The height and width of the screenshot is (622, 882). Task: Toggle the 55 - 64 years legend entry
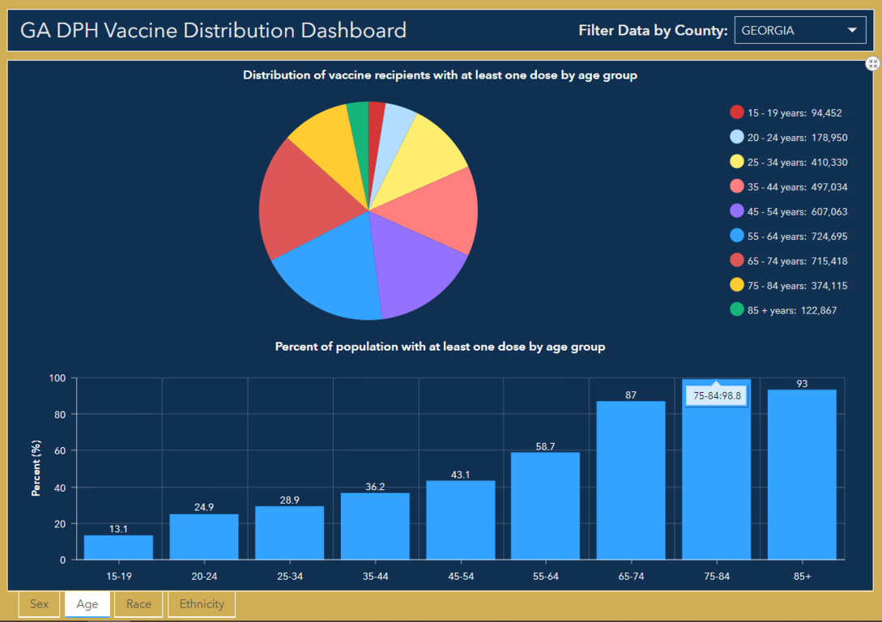coord(786,236)
